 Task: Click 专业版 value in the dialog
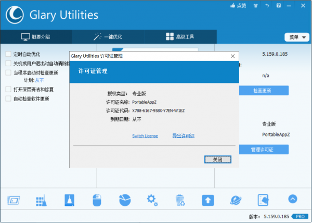pyautogui.click(x=139, y=94)
